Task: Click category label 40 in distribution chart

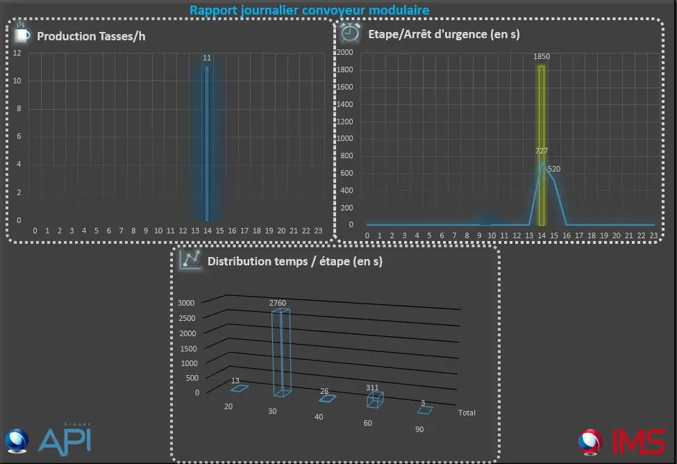Action: point(319,417)
